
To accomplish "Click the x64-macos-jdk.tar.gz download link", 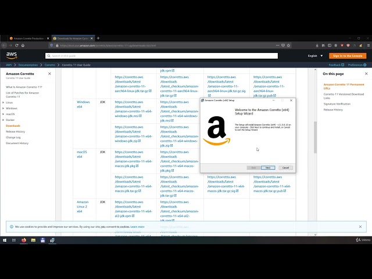I will (133, 184).
